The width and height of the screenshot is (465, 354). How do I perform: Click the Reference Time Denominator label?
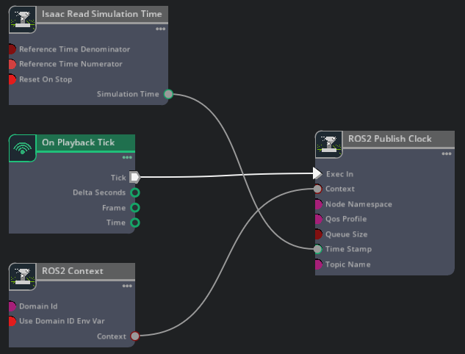point(75,49)
